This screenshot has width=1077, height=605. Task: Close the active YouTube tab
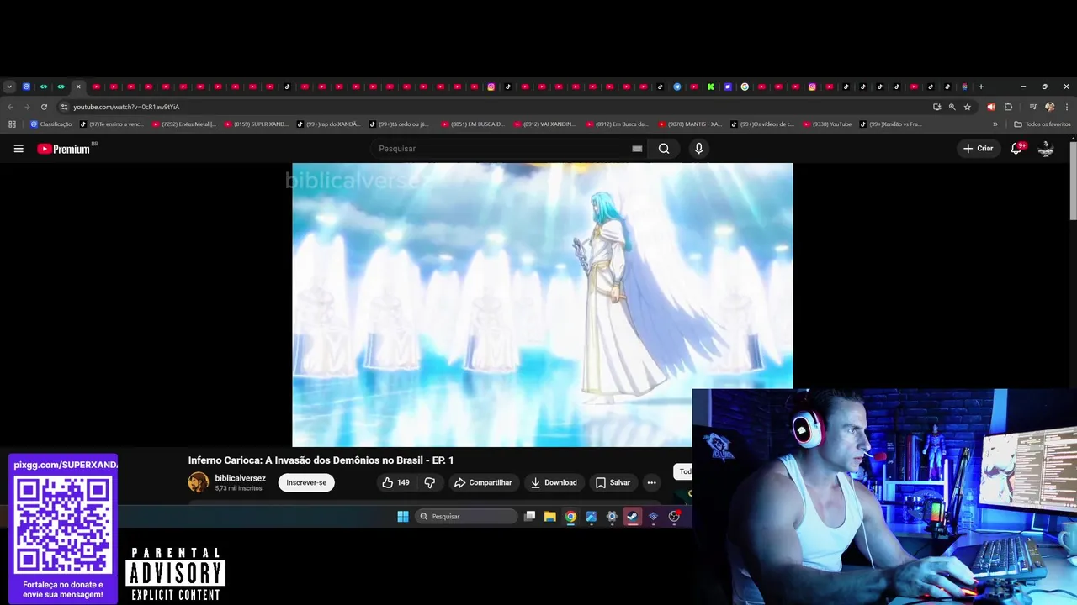pos(78,87)
